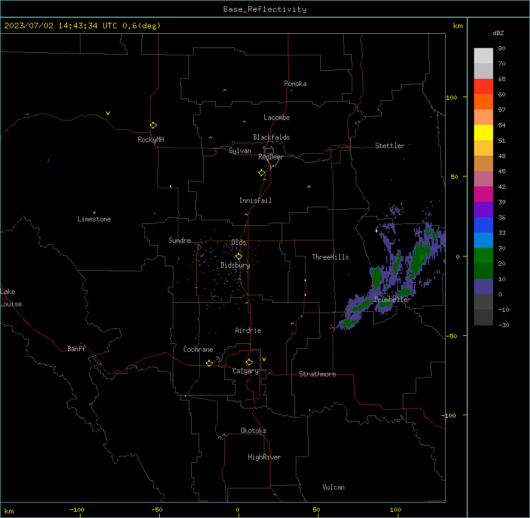The height and width of the screenshot is (518, 530).
Task: Click the 50 tick on the right axis
Action: point(454,177)
